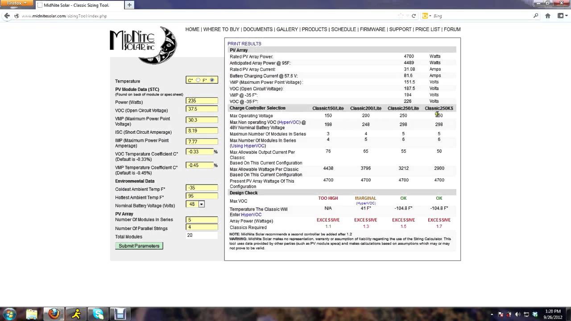This screenshot has height=321, width=571.
Task: Open the GALLERY menu item
Action: pos(287,29)
